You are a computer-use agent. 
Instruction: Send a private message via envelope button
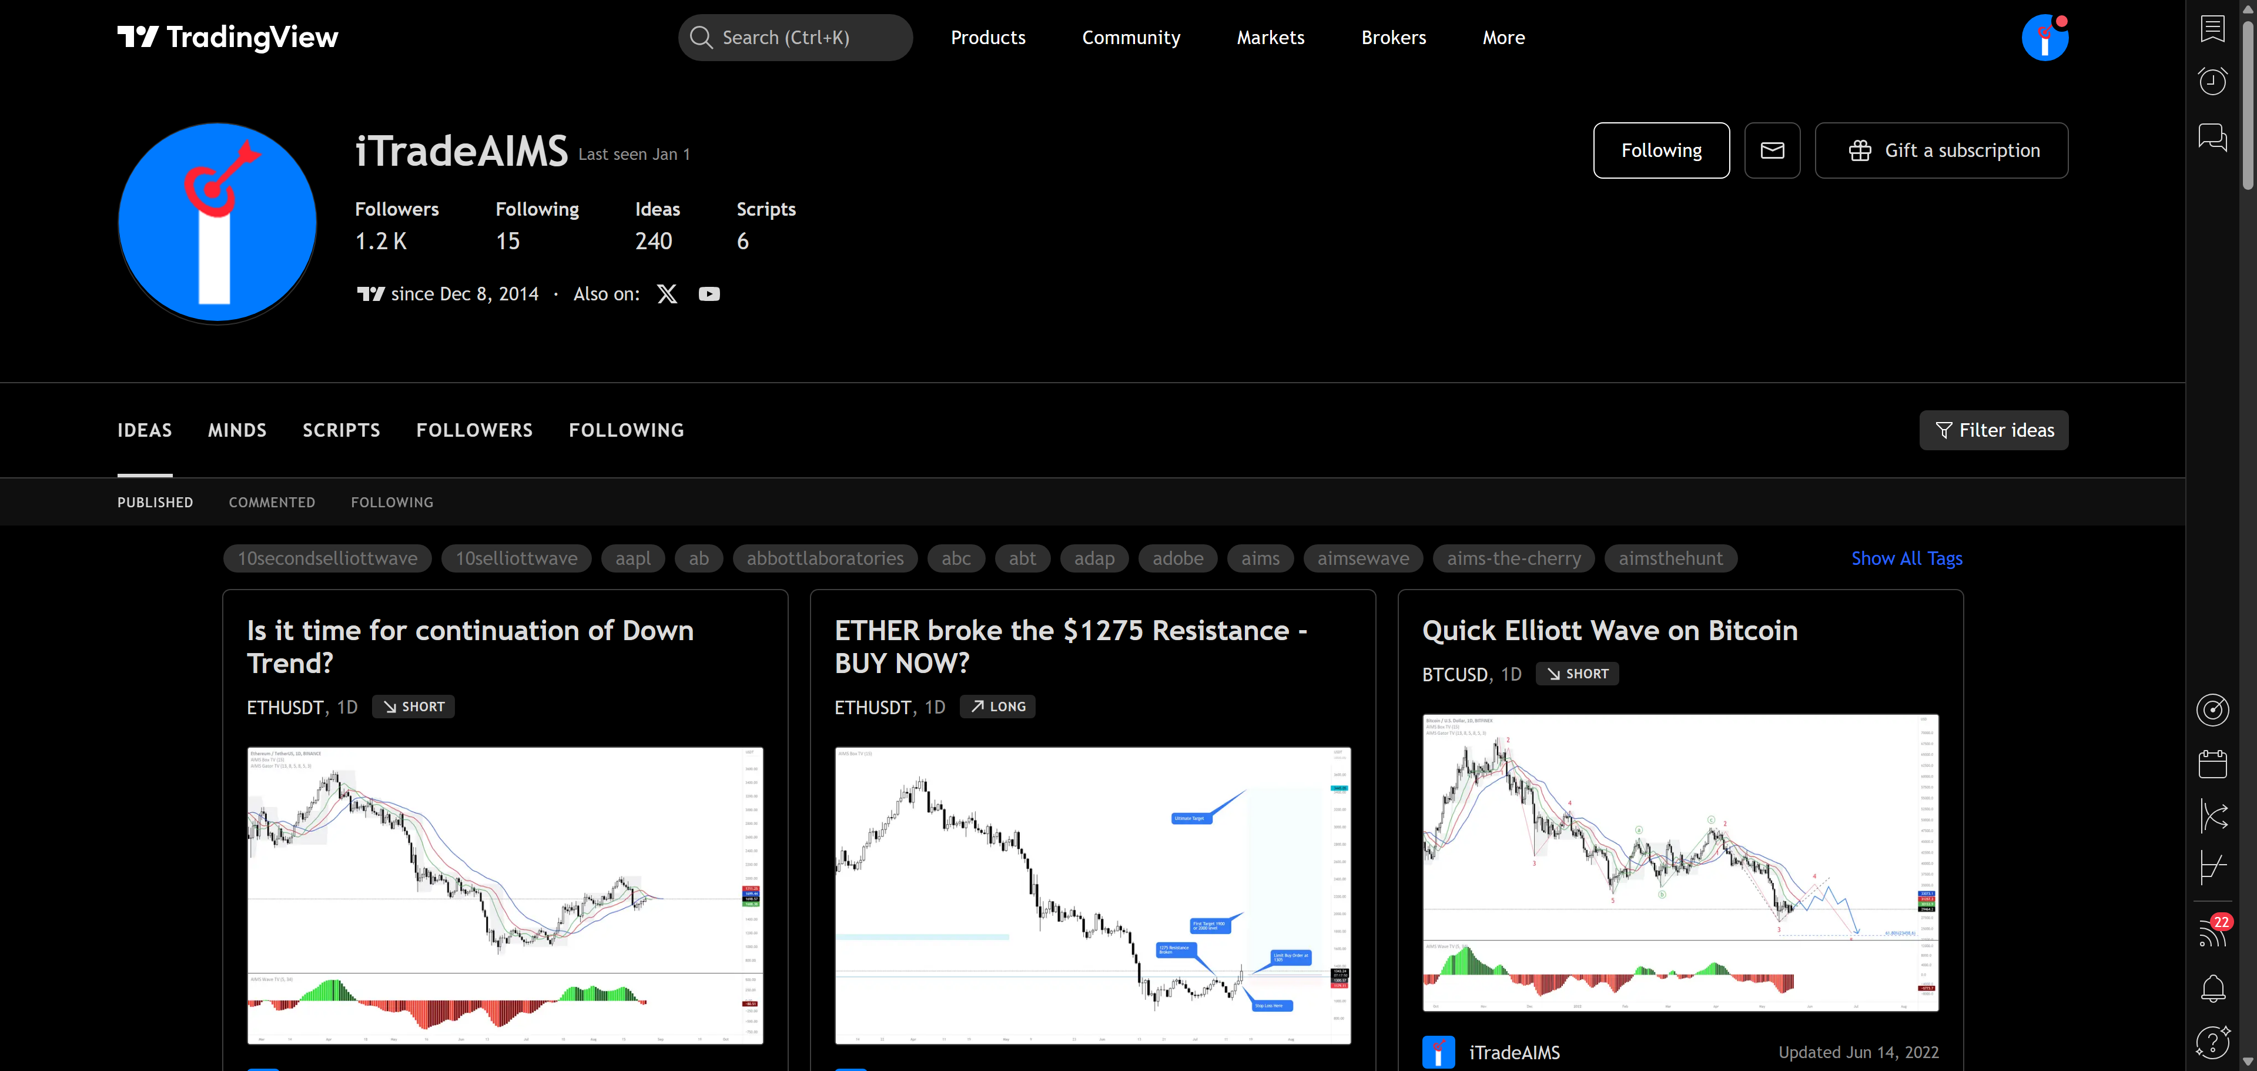tap(1772, 150)
